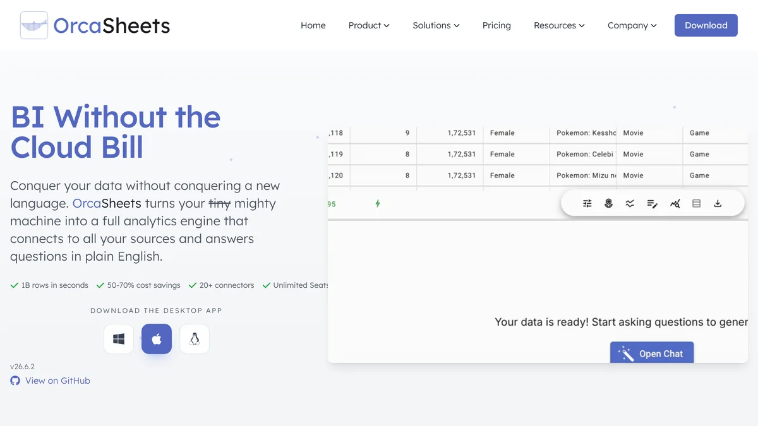Screen dimensions: 758x426
Task: Click the '9' value cell in table
Action: tap(383, 133)
